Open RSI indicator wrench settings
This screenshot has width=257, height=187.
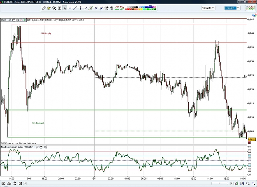click(37, 147)
